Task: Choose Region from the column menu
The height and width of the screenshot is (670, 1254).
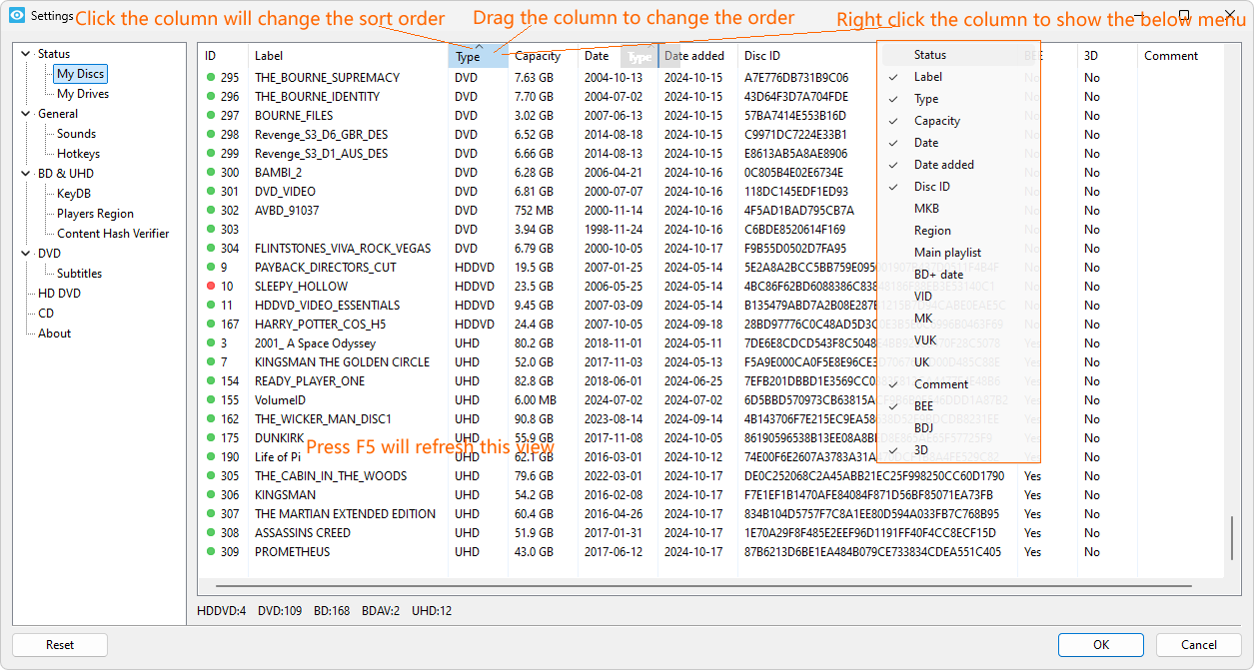Action: (932, 231)
